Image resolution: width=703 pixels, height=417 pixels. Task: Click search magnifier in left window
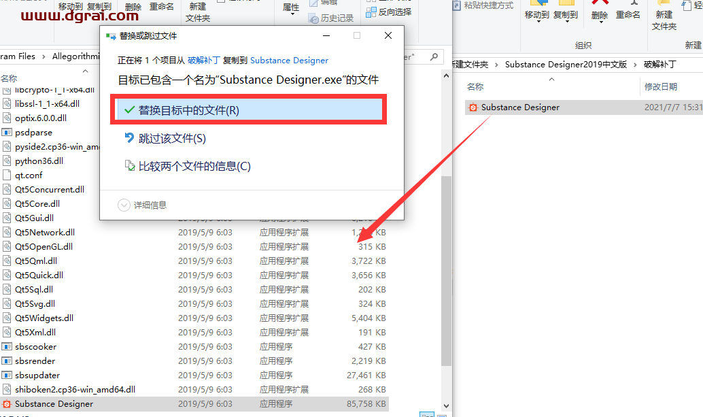tap(434, 57)
